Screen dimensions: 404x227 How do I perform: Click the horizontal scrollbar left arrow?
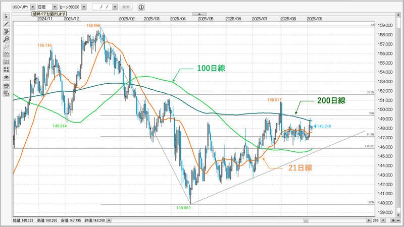109,220
